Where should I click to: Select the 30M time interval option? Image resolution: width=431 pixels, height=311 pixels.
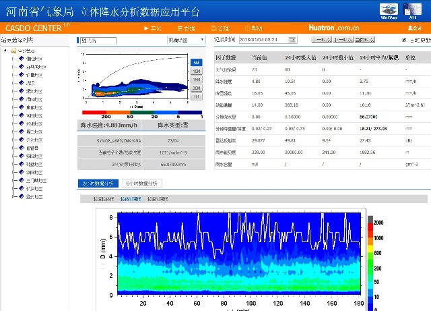tap(195, 88)
